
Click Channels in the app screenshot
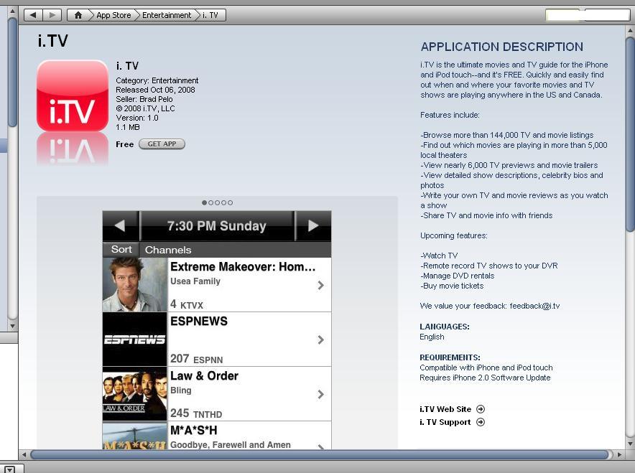tap(168, 250)
